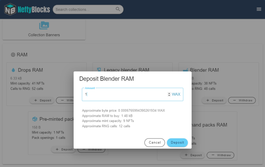This screenshot has height=167, width=265.
Task: Withdraw from Pre-minted packs RAM
Action: (92, 150)
